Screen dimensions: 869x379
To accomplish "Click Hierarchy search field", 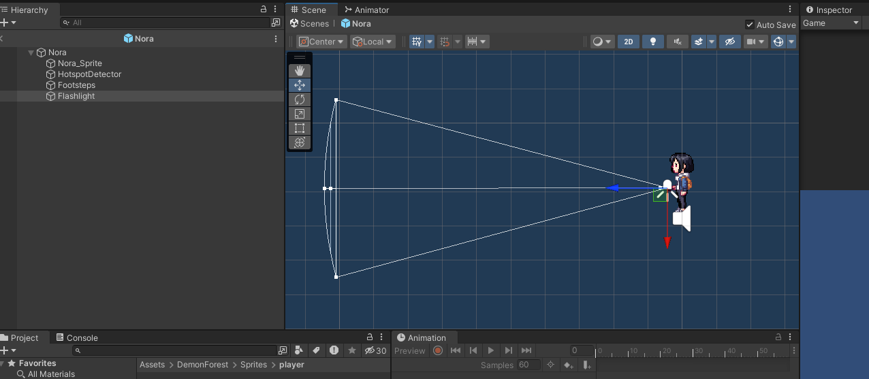I will pos(165,22).
